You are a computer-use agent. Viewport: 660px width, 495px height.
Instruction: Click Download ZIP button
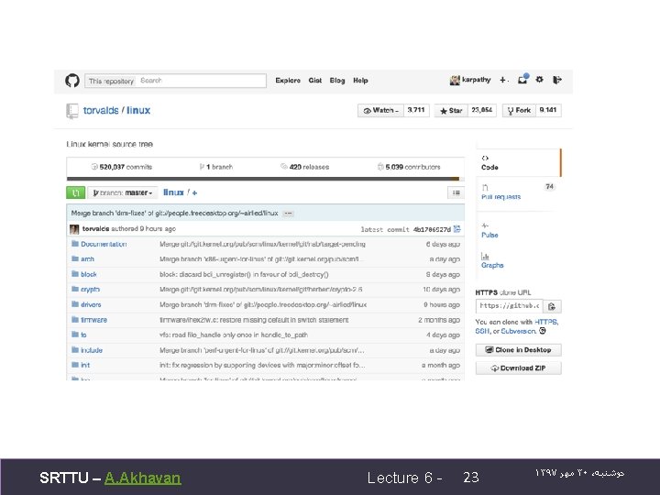pyautogui.click(x=519, y=368)
